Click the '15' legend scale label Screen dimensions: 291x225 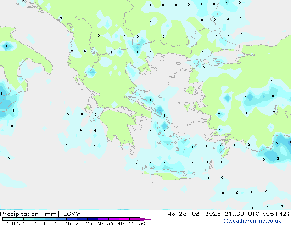(x=68, y=223)
